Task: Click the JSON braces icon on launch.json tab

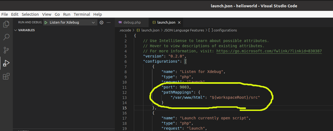Action: (154, 23)
